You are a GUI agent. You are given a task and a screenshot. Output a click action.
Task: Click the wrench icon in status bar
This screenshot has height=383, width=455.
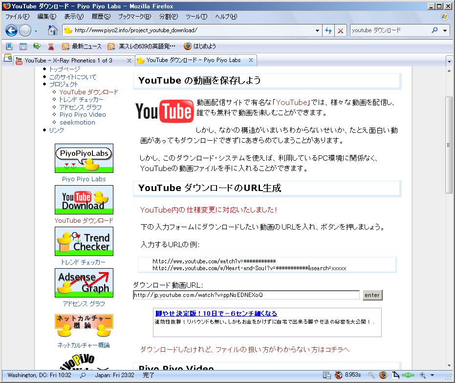coord(371,375)
